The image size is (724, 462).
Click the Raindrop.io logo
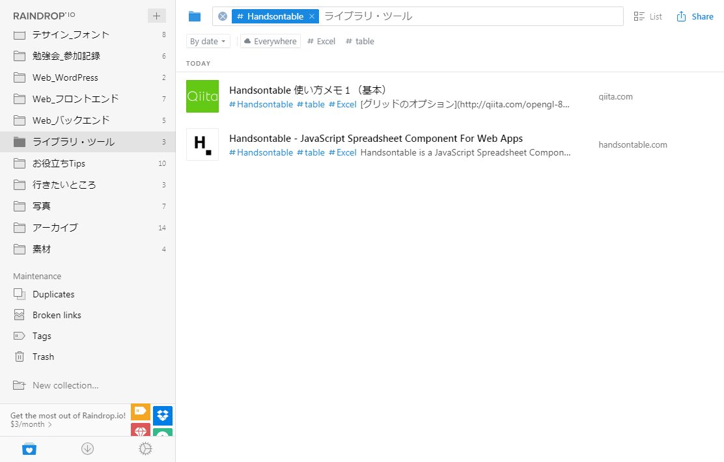44,16
